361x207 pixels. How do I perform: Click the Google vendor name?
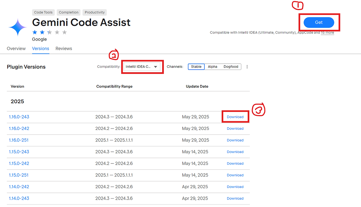(39, 39)
